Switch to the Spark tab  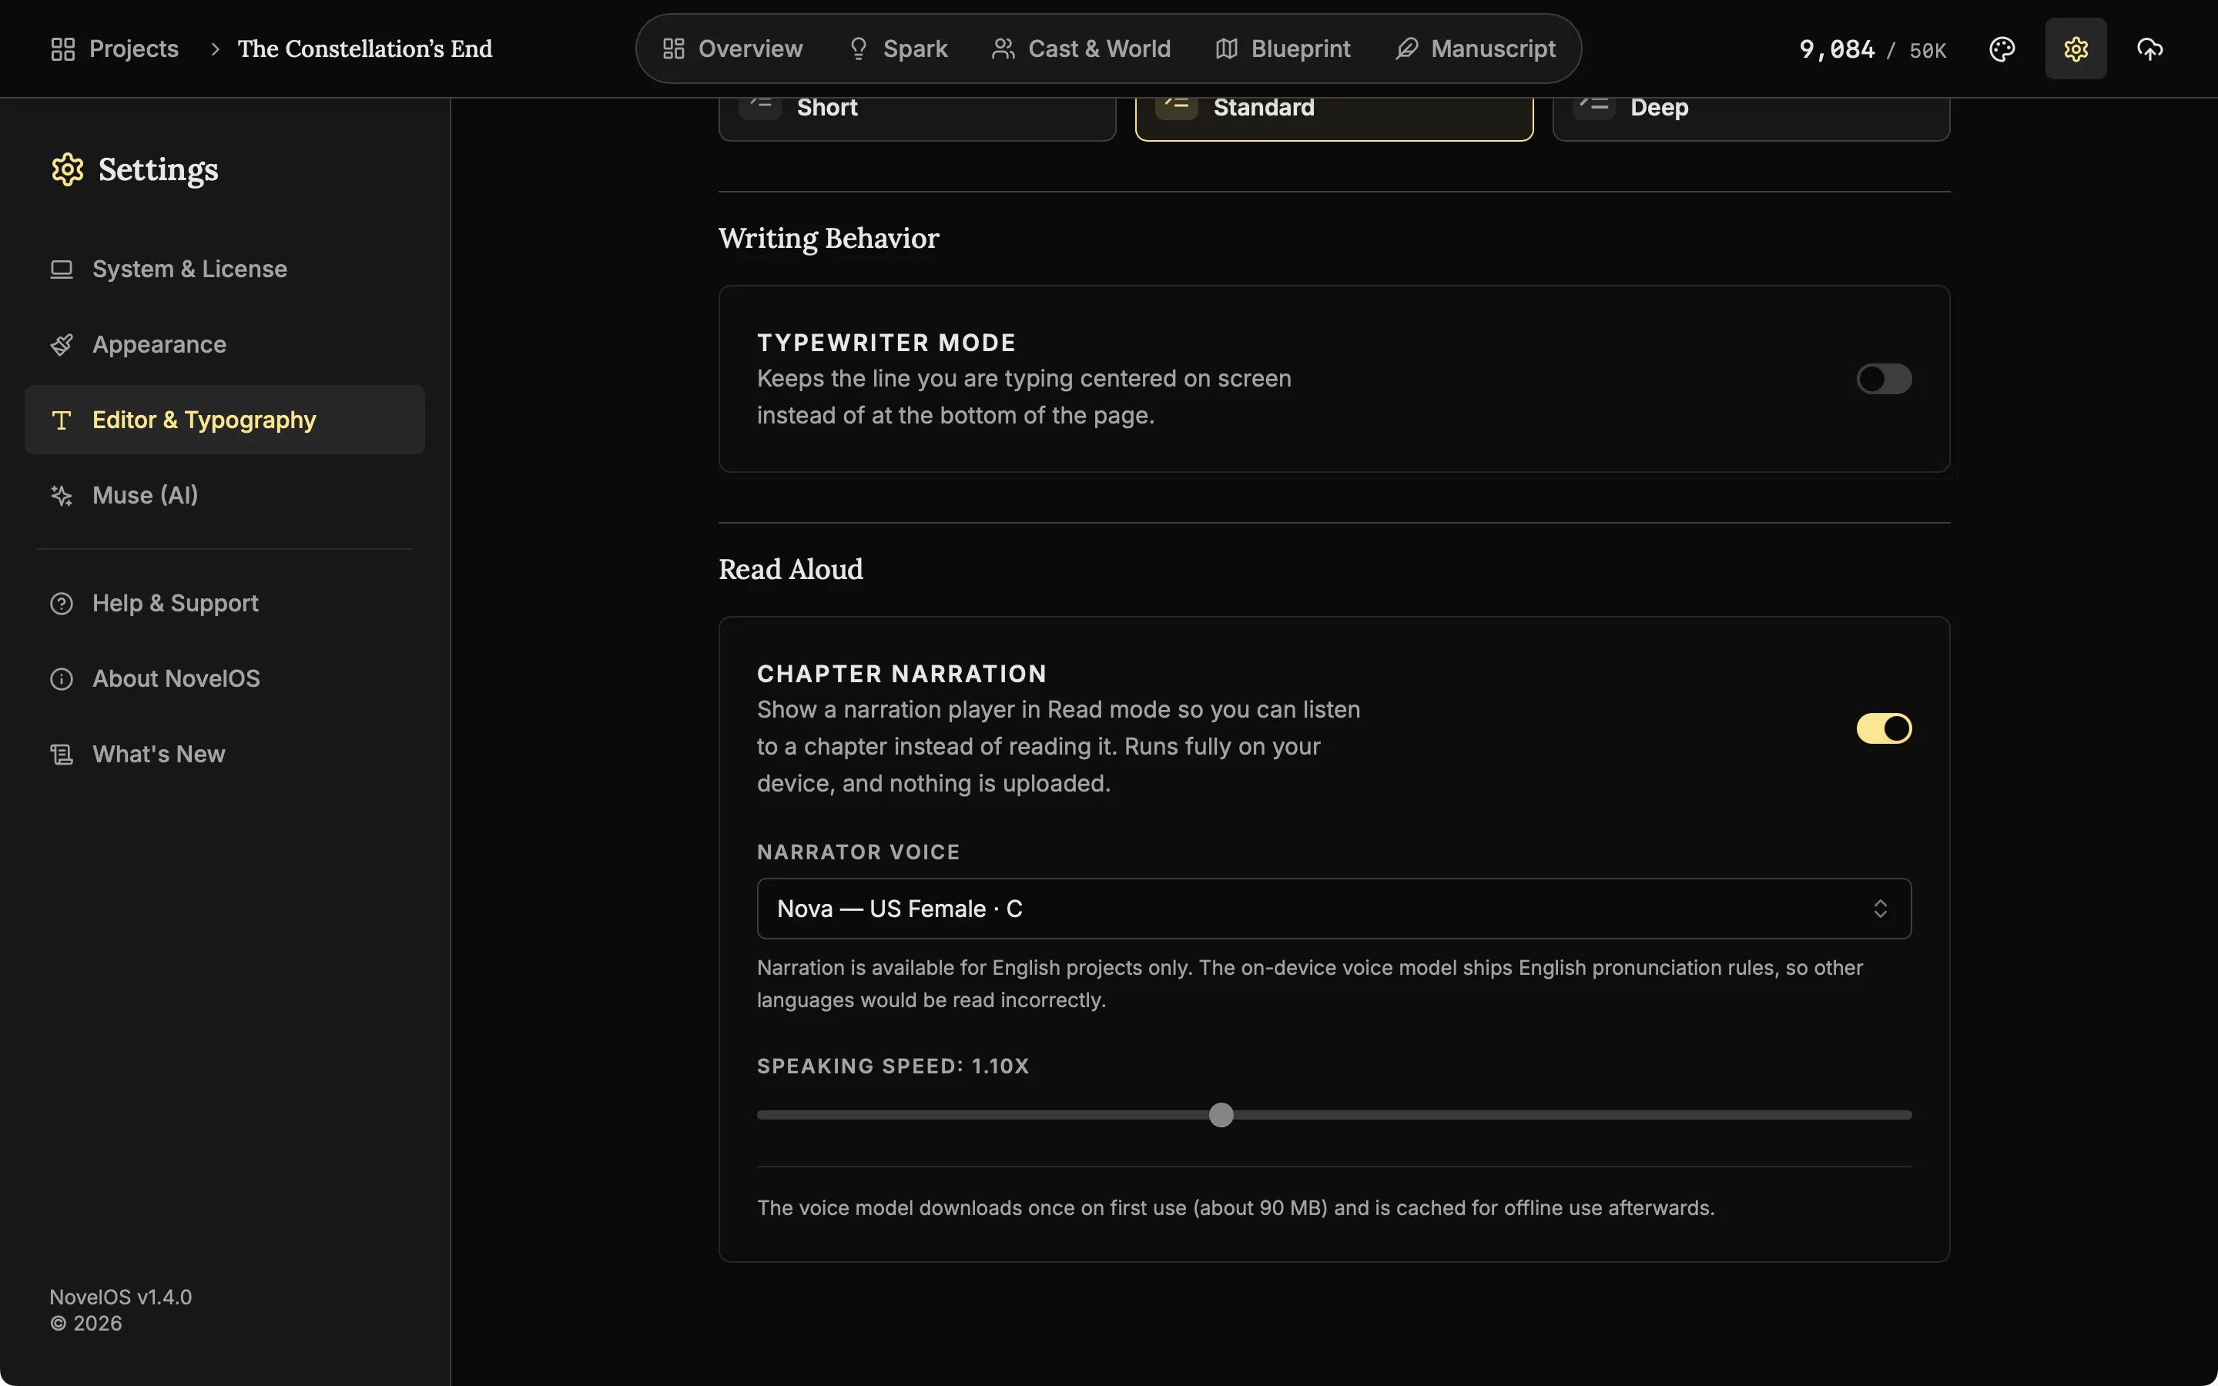click(x=897, y=49)
